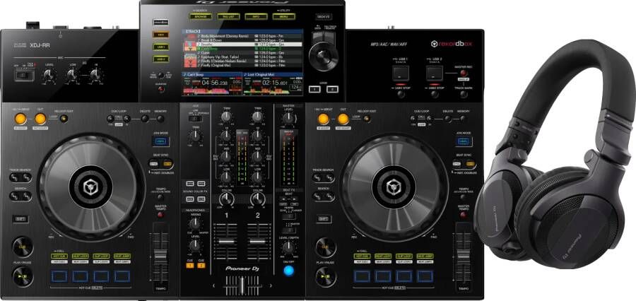Click the crossfader
The image size is (636, 301).
[x=242, y=285]
